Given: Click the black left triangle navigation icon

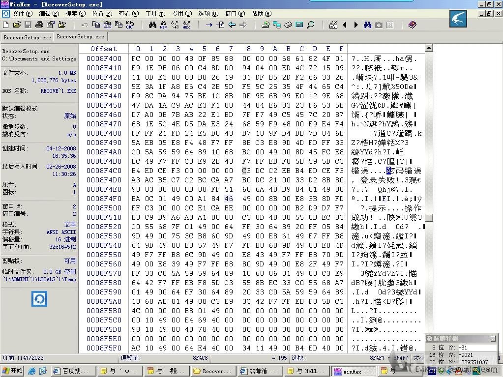Looking at the screenshot, I should [345, 25].
